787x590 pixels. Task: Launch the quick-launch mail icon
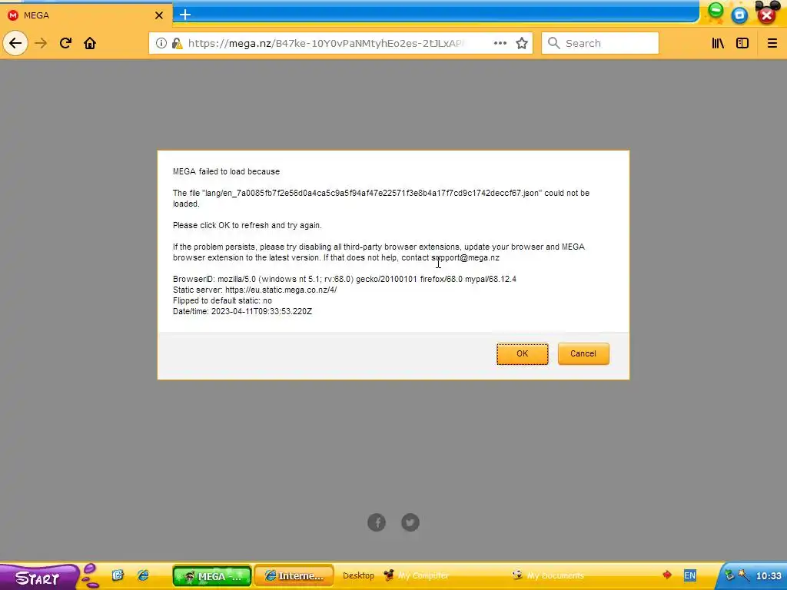coord(118,575)
